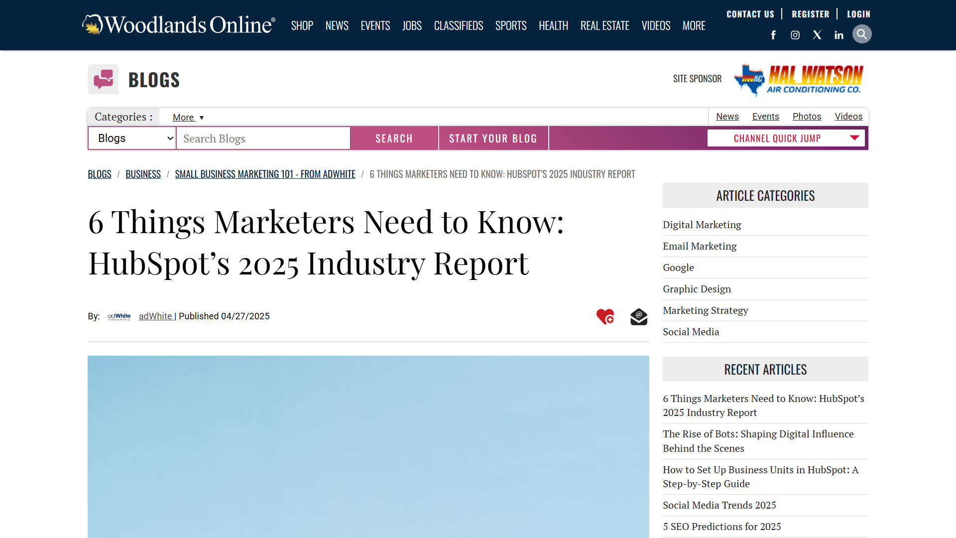Open the Digital Marketing category
This screenshot has height=538, width=956.
tap(702, 225)
